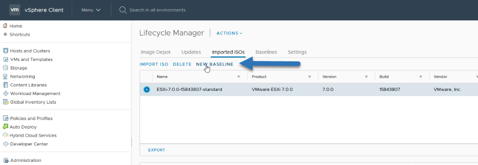Click the Shortcuts icon

(5, 35)
